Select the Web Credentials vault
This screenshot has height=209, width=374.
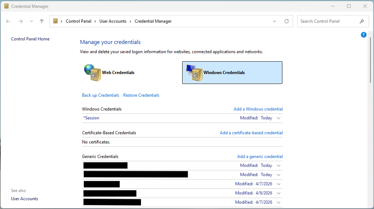[x=109, y=73]
